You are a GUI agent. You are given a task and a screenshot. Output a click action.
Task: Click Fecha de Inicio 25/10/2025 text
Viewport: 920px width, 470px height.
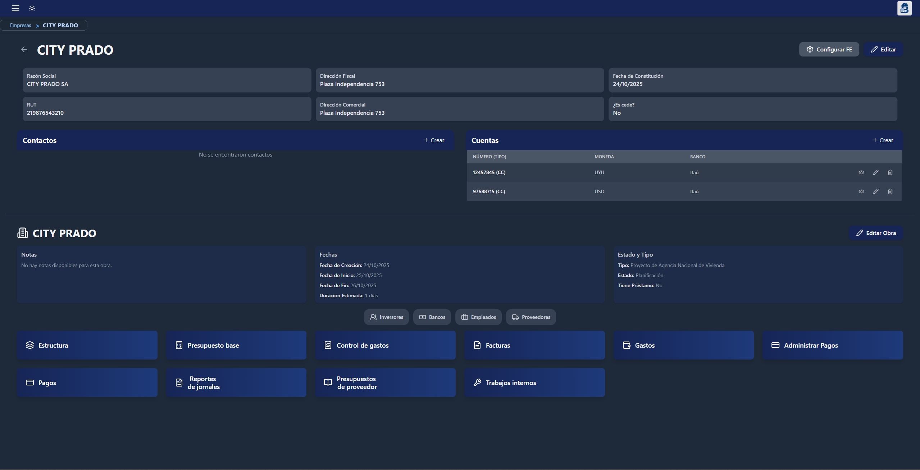pyautogui.click(x=350, y=275)
